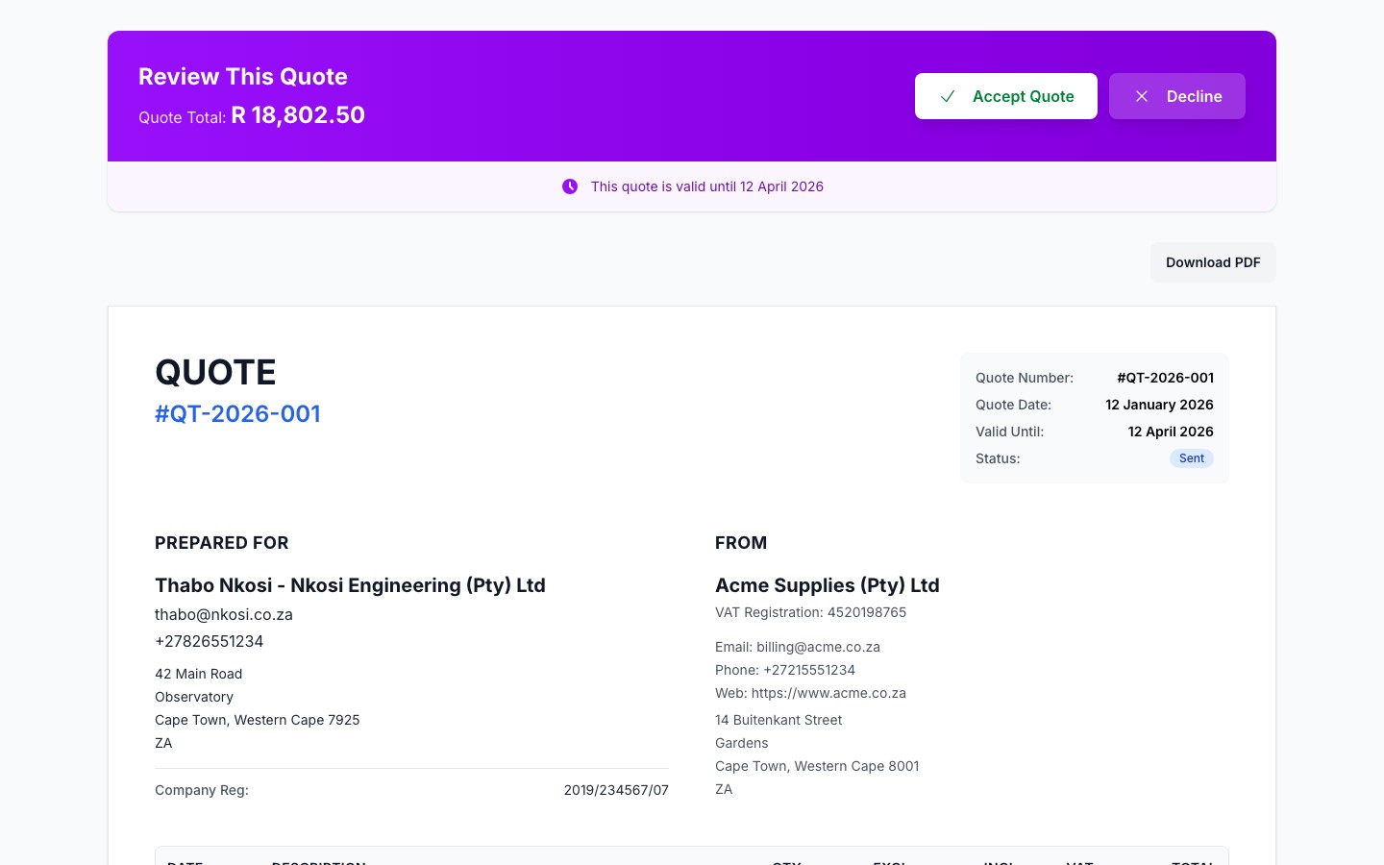Click the Acme phone number +27215551234
1384x865 pixels.
coord(808,670)
